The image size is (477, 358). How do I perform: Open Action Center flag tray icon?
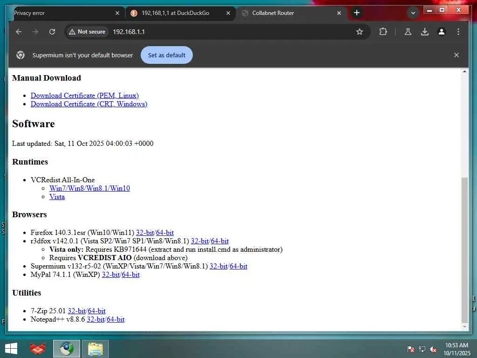[x=410, y=349]
